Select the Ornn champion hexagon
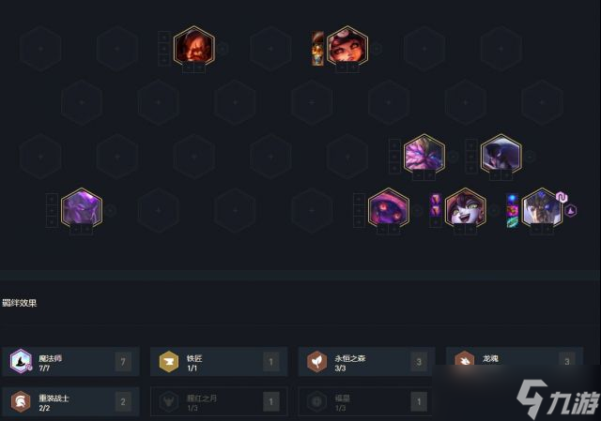 194,47
